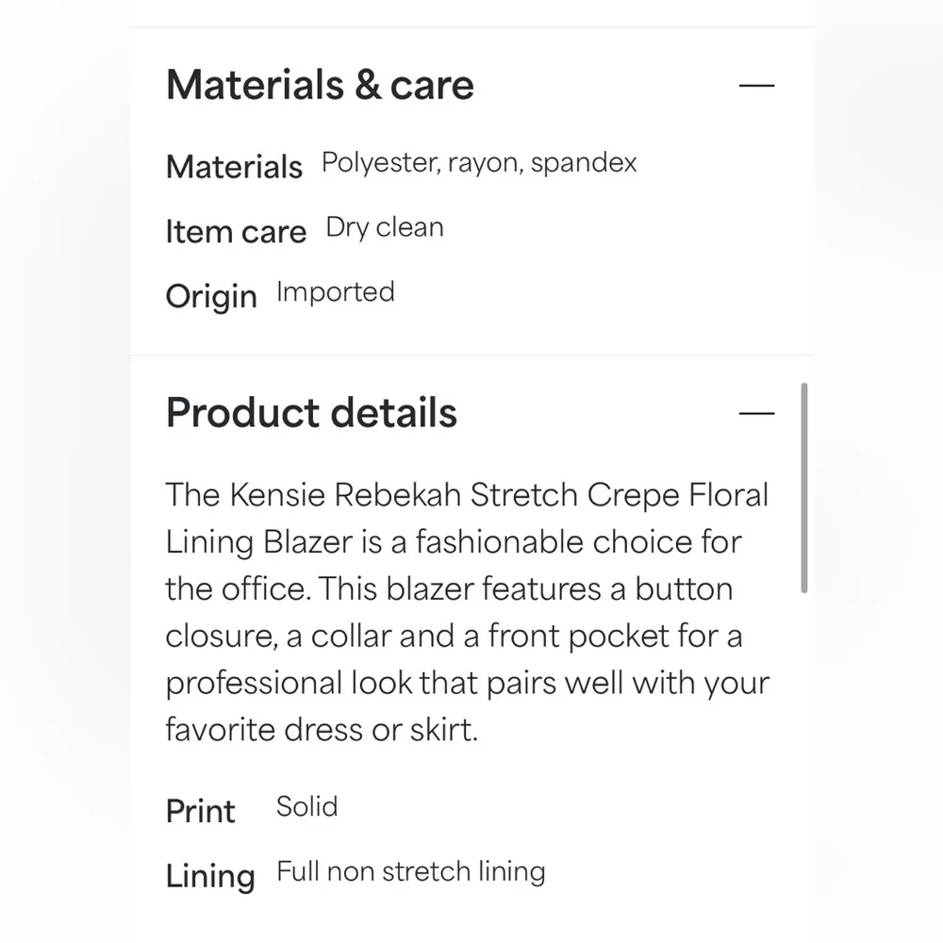
Task: Collapse the Product details section
Action: pyautogui.click(x=756, y=413)
